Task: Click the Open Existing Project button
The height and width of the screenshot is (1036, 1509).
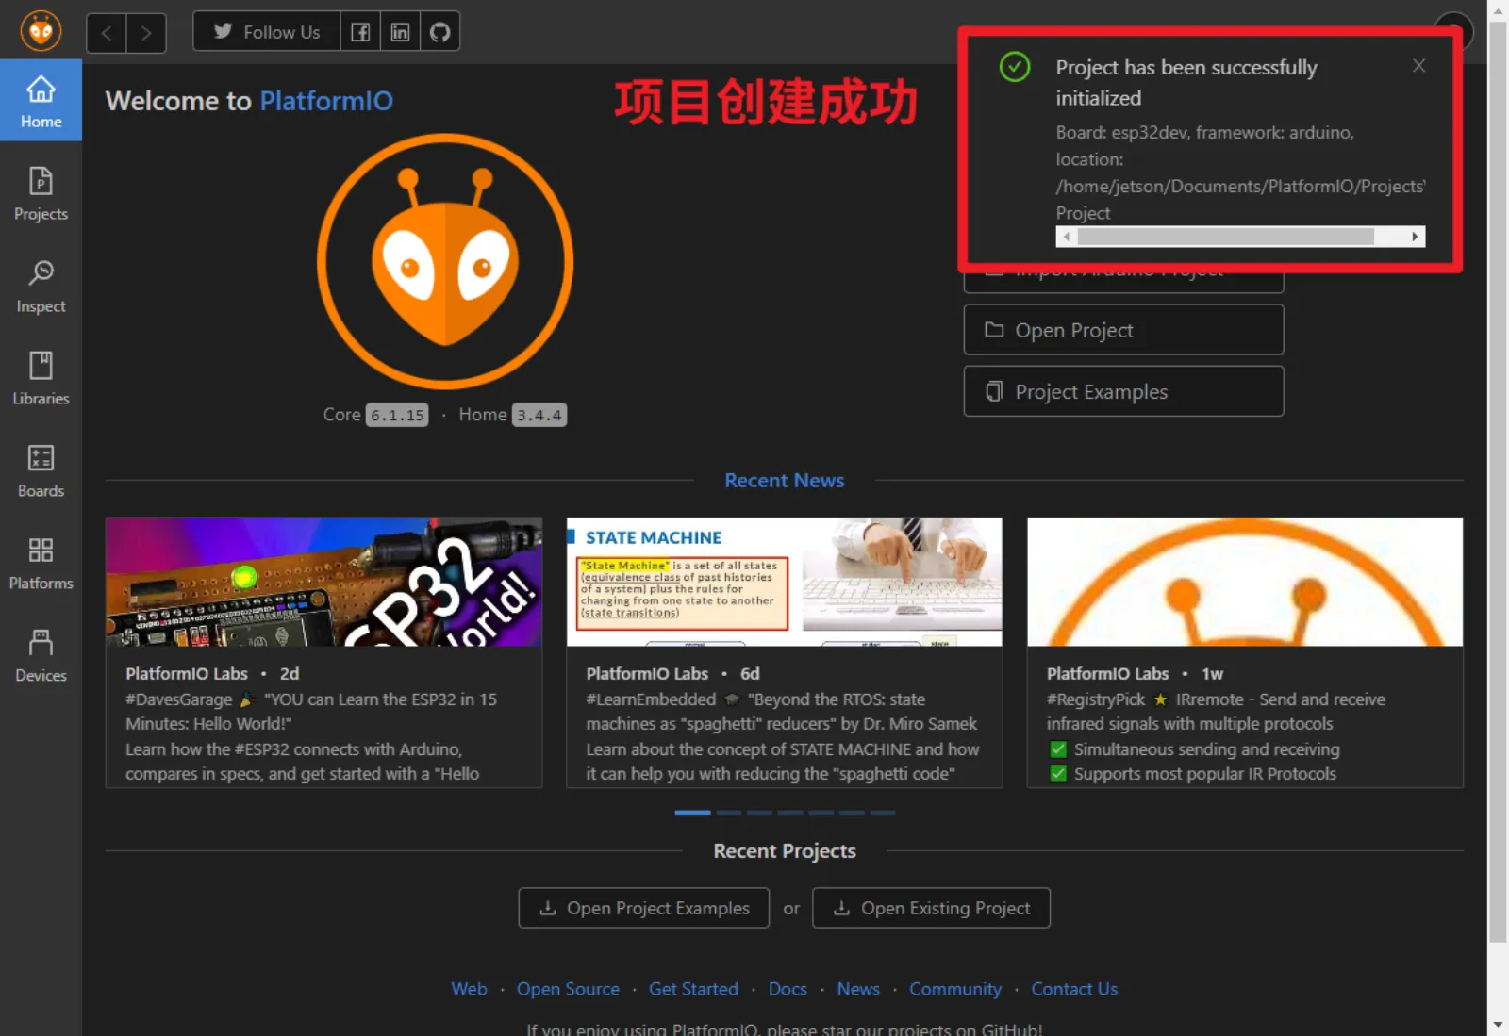Action: [x=931, y=908]
